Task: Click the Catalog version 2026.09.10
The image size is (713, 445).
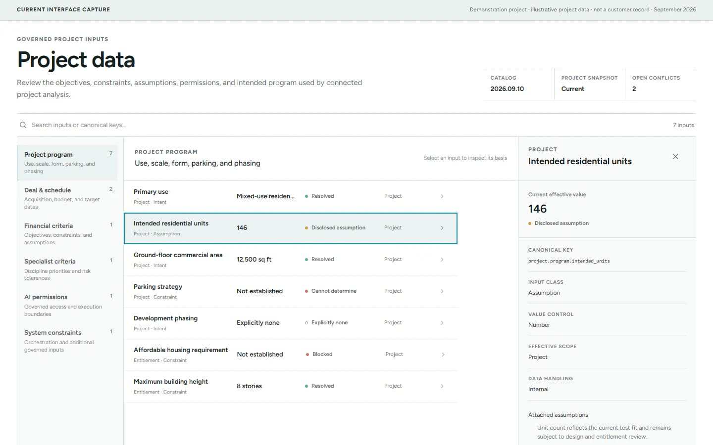Action: [x=507, y=89]
